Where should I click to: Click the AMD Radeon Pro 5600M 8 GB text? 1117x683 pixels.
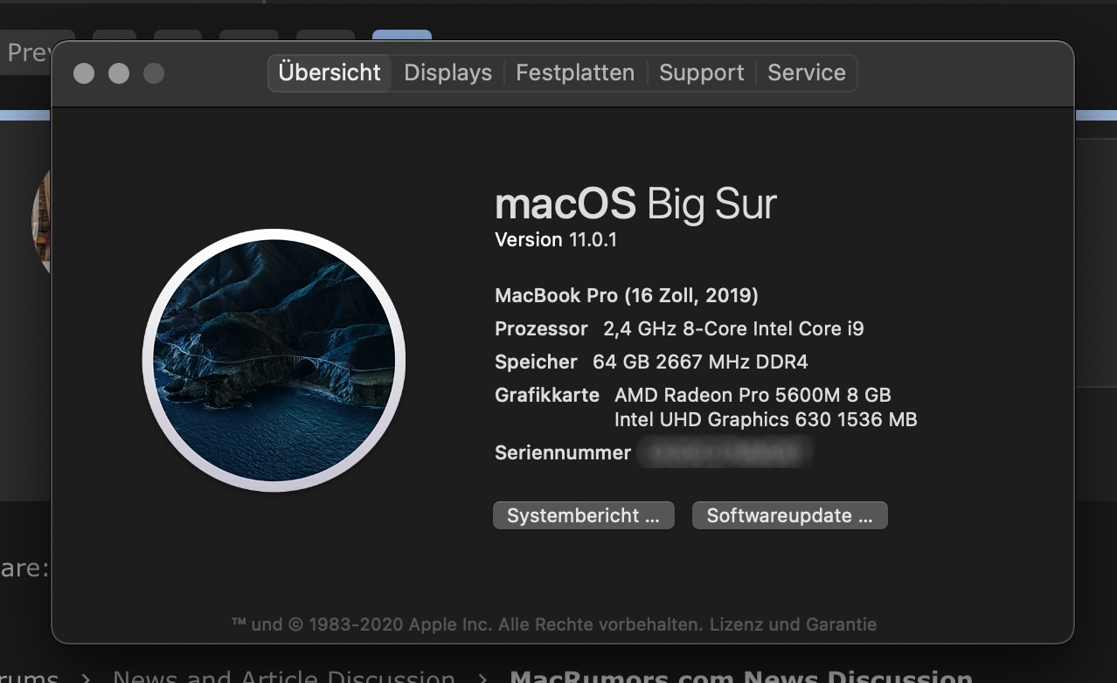point(753,395)
